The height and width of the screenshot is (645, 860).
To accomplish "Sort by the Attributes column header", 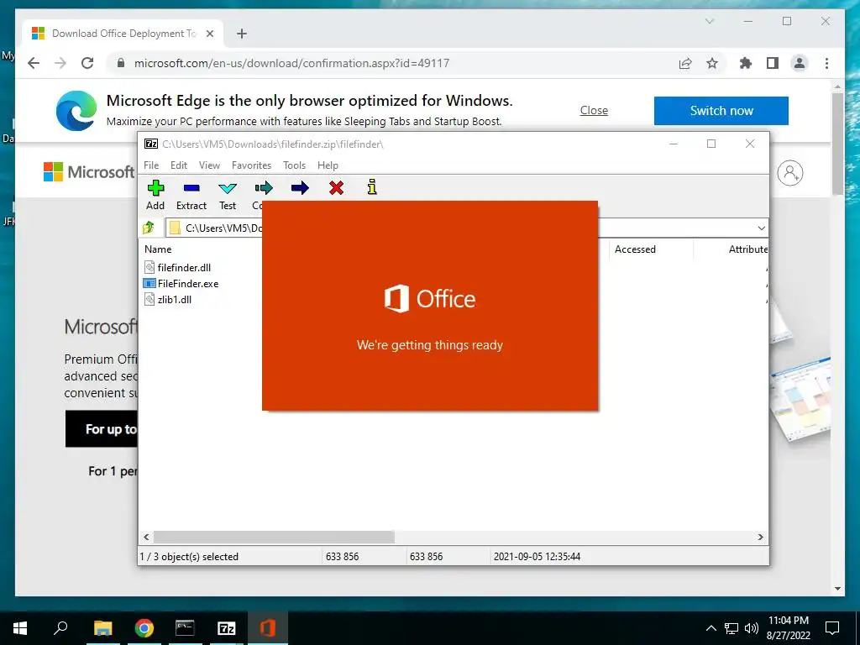I will click(748, 249).
